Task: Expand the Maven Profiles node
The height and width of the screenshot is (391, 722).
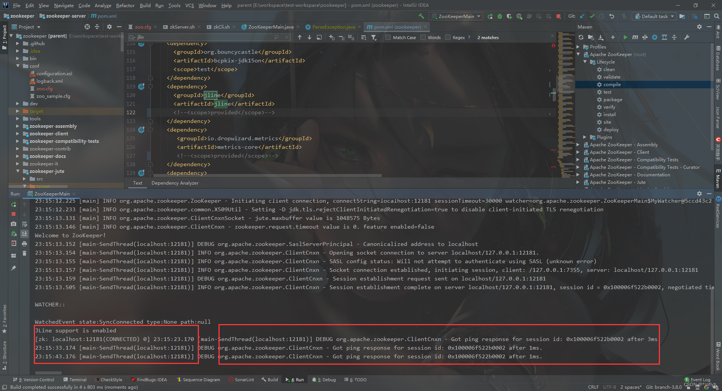Action: [578, 47]
